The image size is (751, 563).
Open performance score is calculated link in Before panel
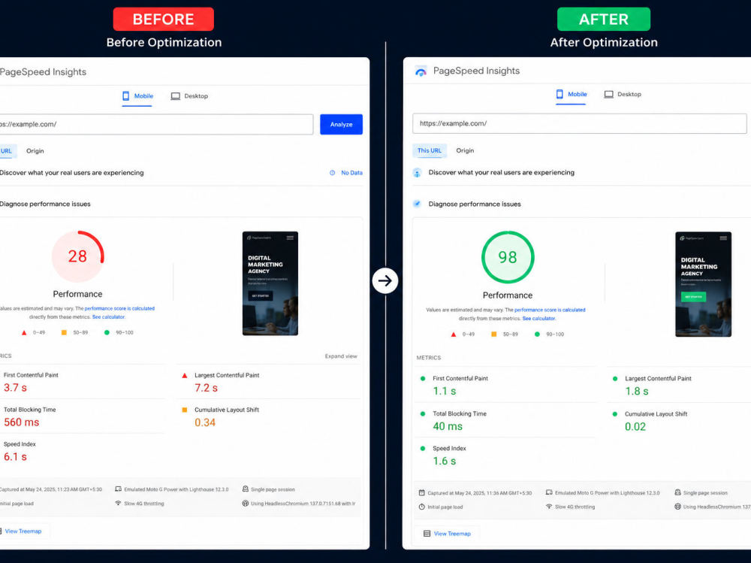[119, 308]
